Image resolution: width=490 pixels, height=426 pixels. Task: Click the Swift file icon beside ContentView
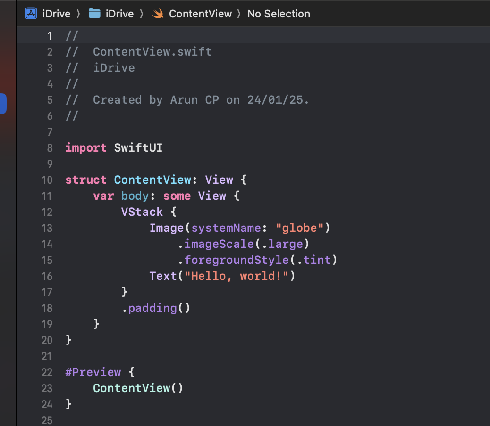158,14
